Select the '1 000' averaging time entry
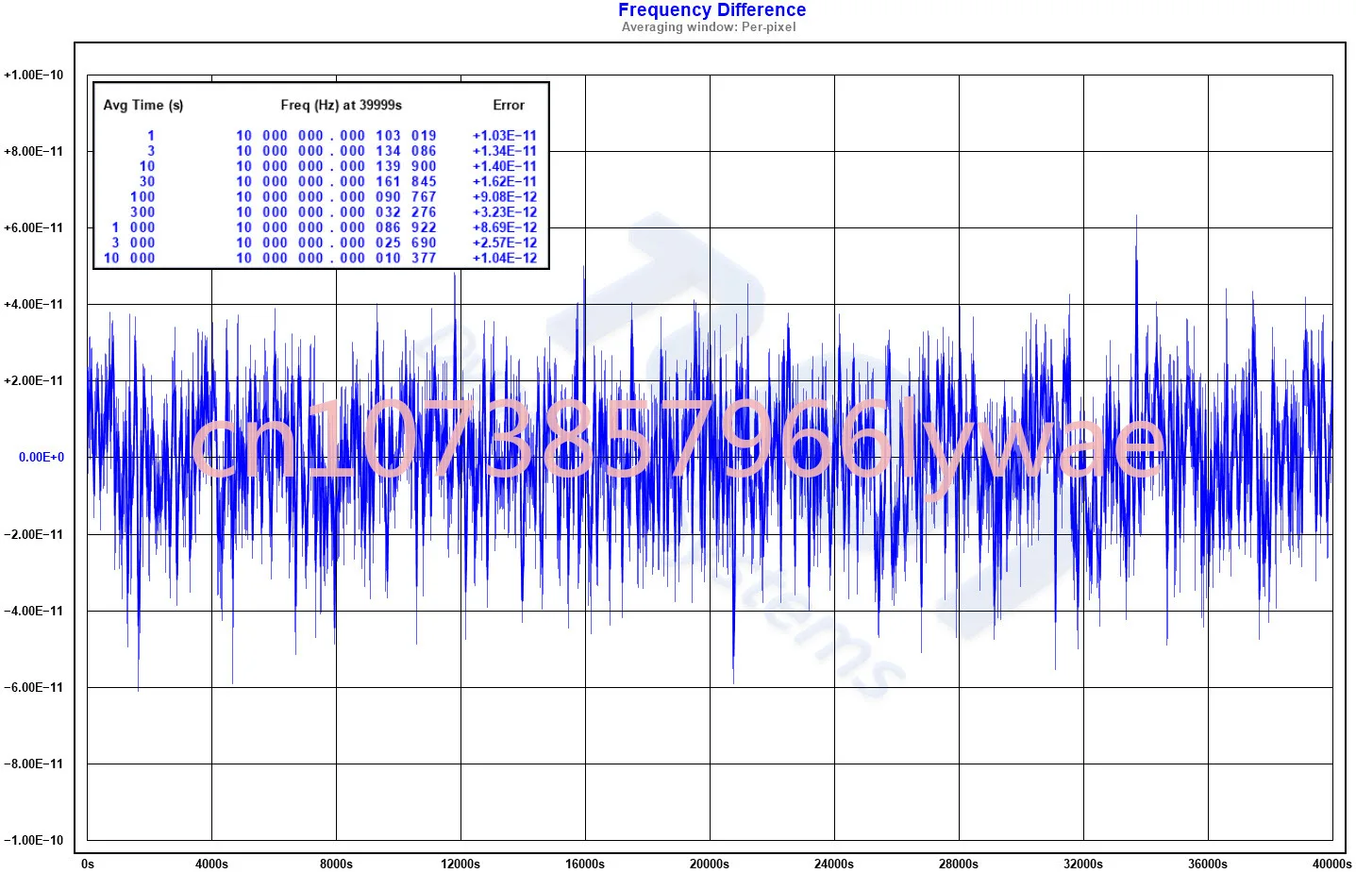The image size is (1356, 873). (133, 227)
